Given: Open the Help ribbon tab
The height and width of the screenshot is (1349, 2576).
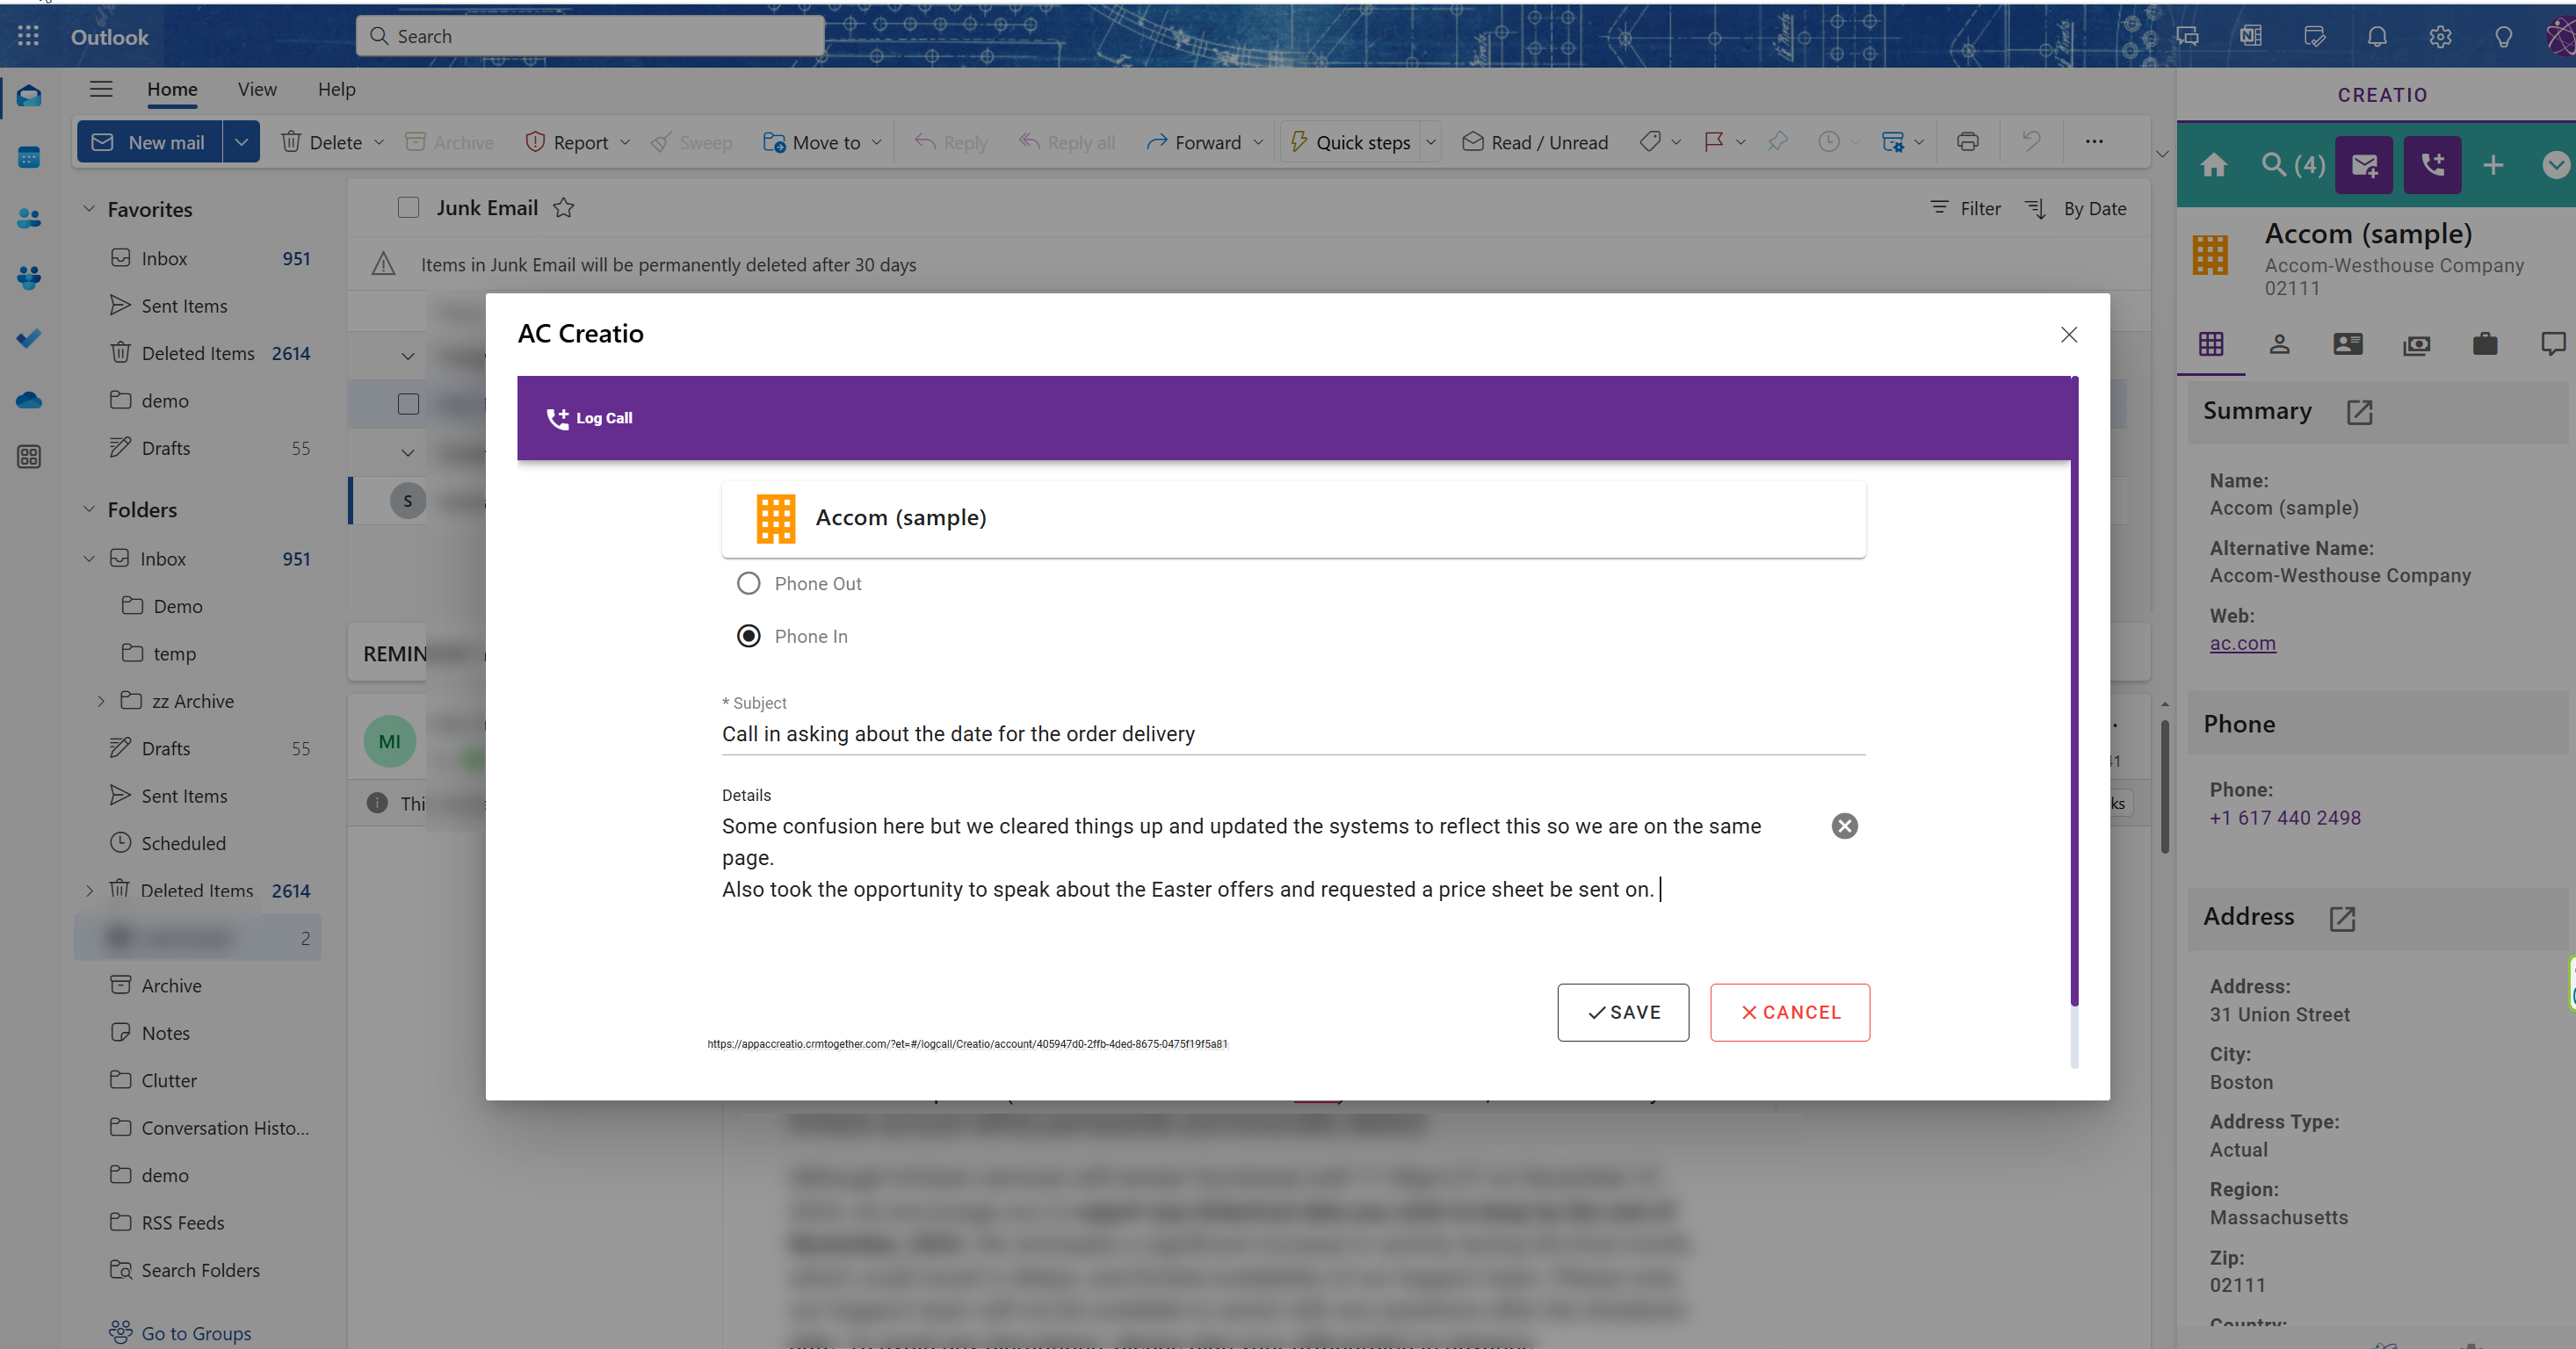Looking at the screenshot, I should [x=336, y=89].
